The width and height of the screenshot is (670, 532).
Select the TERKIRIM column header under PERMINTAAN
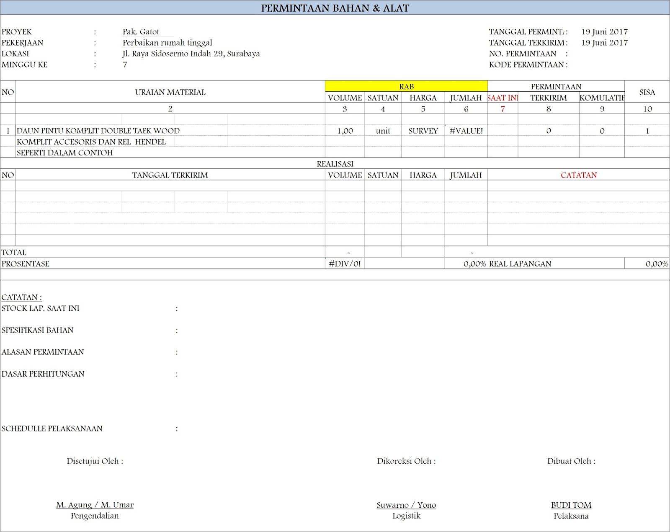pyautogui.click(x=549, y=98)
